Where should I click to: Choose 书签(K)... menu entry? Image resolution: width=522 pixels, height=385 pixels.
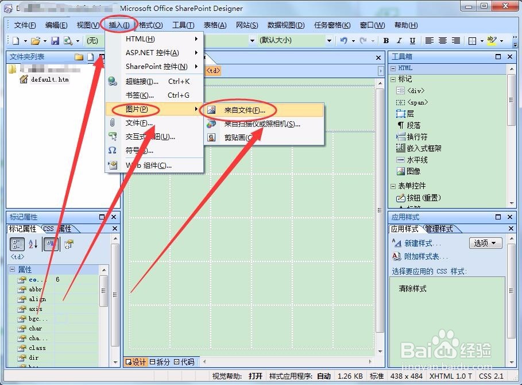coord(154,95)
